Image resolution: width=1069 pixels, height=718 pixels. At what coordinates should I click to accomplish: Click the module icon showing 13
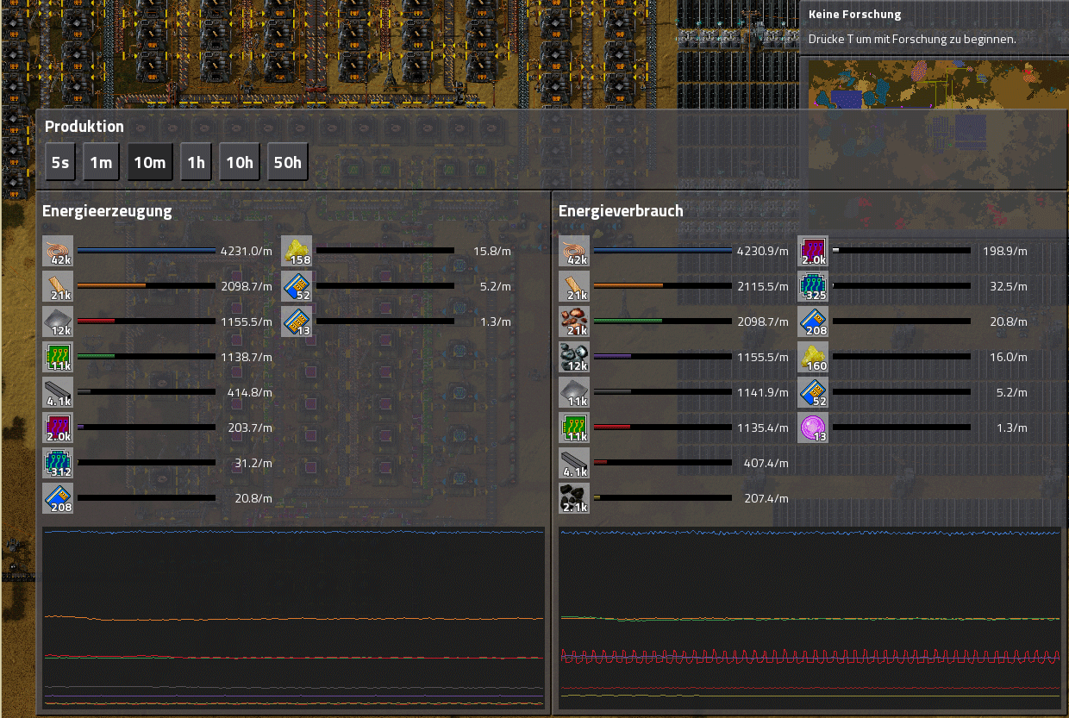point(297,322)
